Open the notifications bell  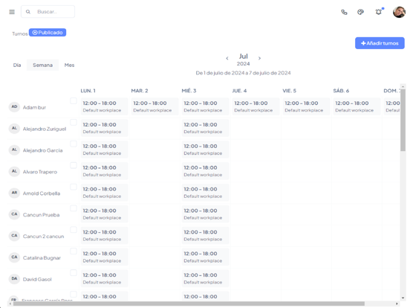tap(379, 12)
